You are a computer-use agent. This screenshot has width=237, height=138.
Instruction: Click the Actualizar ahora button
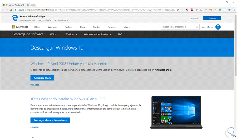[x=42, y=78]
